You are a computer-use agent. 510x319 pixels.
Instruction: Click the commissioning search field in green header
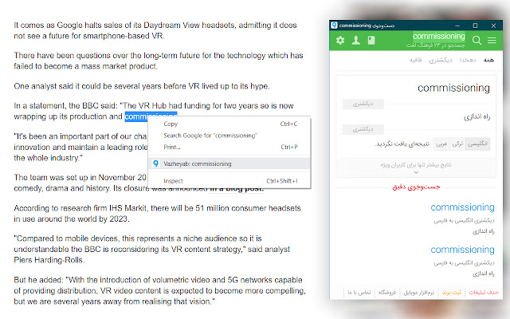coord(439,36)
